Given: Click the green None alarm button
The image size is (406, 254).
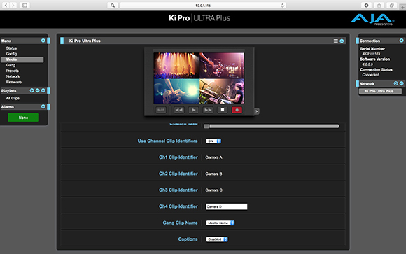Looking at the screenshot, I should (23, 118).
